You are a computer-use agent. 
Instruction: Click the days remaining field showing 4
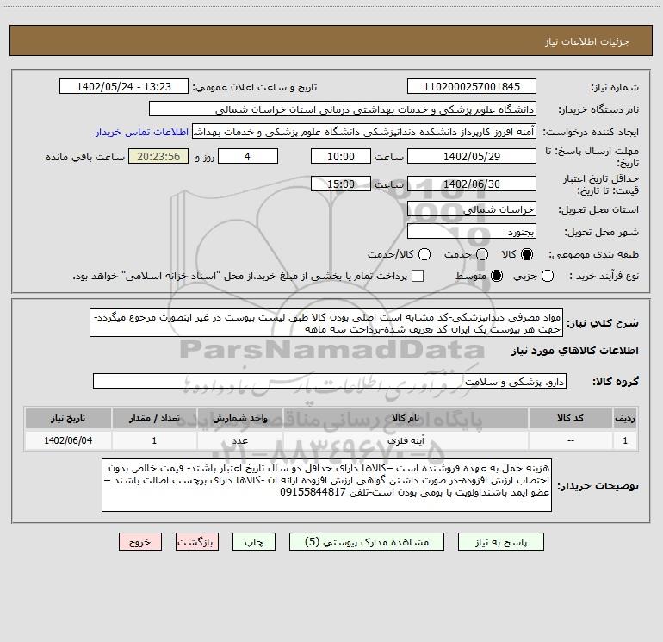248,156
